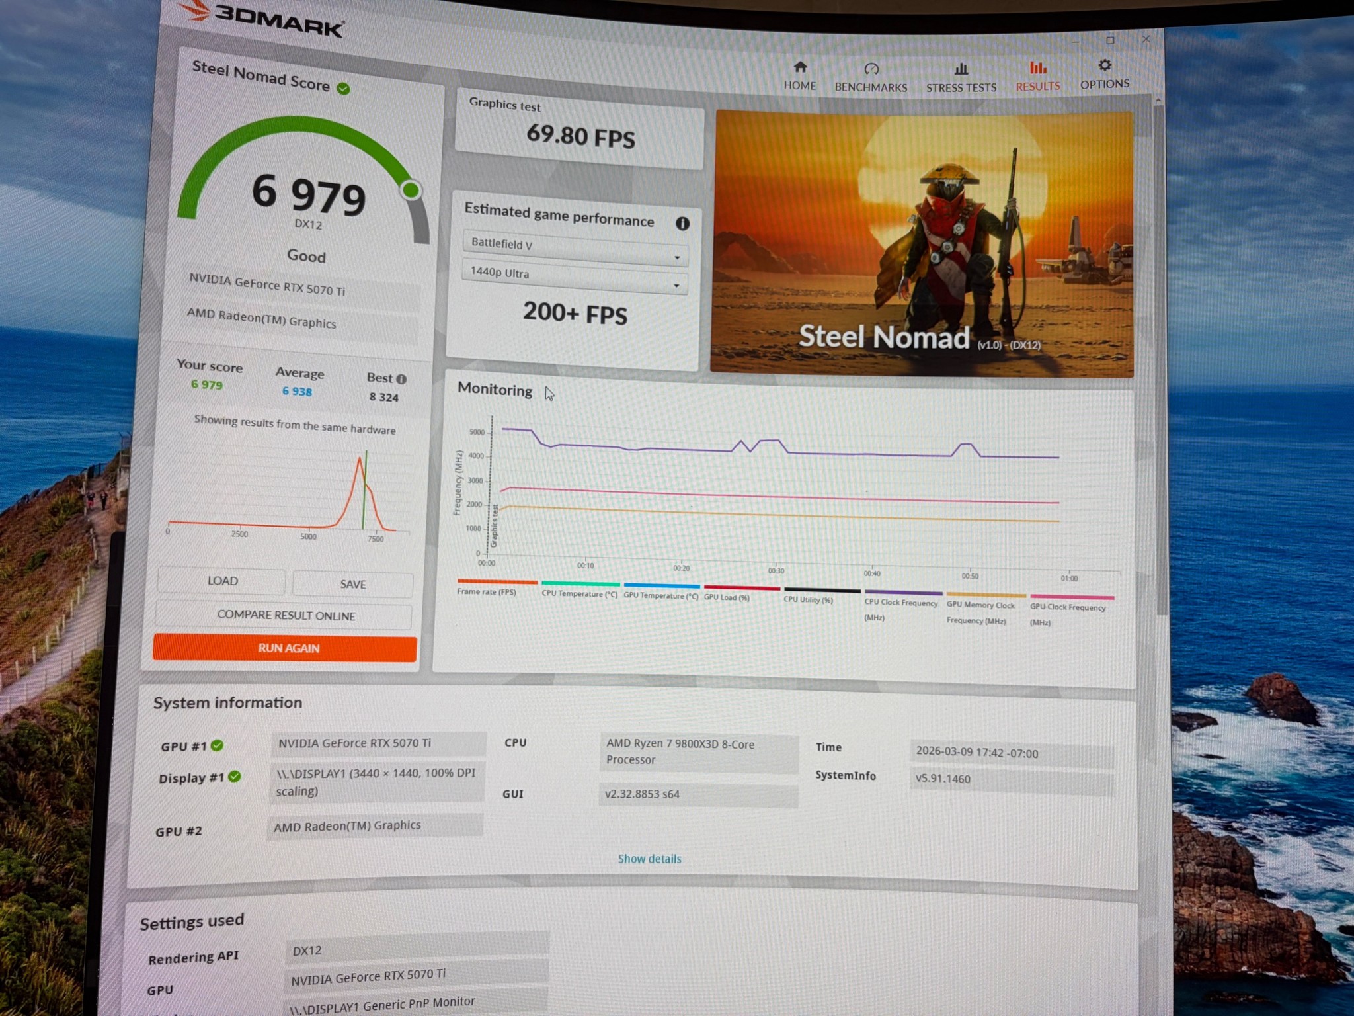Toggle the GPU Memory Clock Frequency legend entry
The width and height of the screenshot is (1354, 1016).
[985, 609]
